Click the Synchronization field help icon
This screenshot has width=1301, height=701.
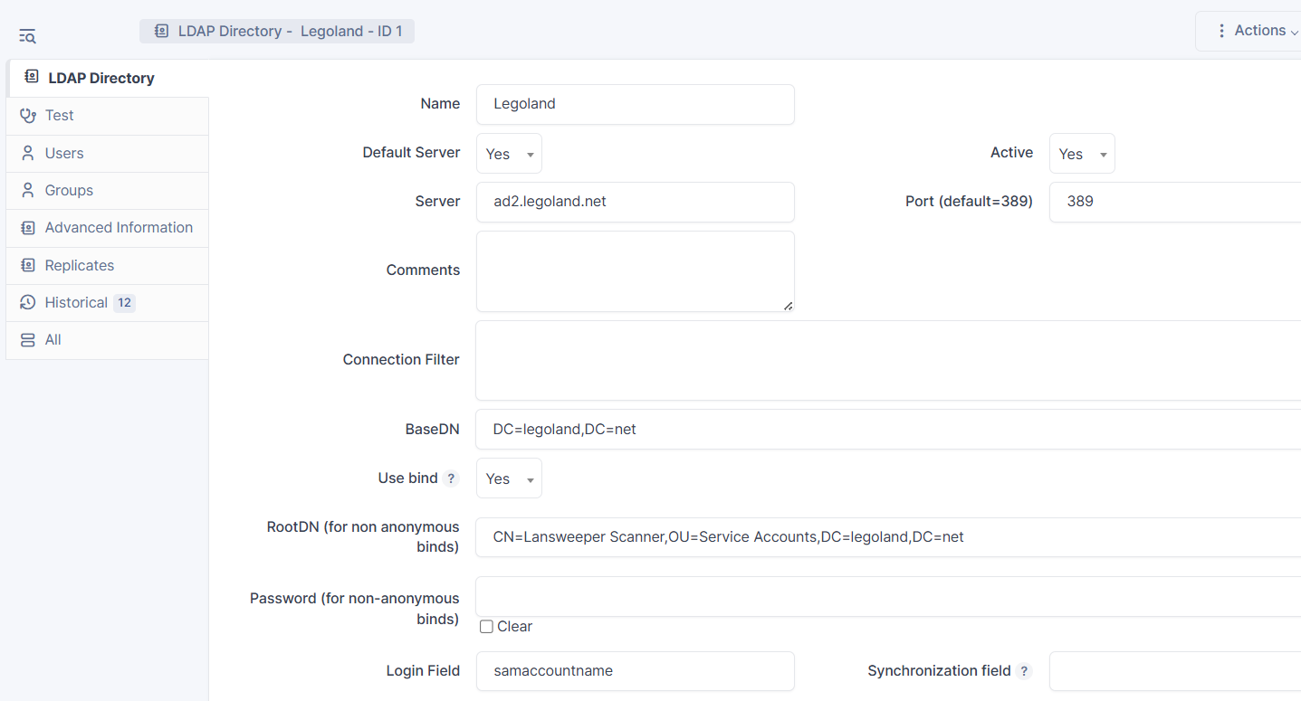[1024, 671]
